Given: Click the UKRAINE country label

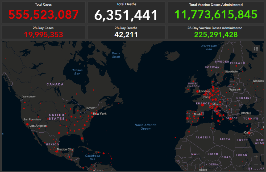Looking at the screenshot, I should (244, 98).
